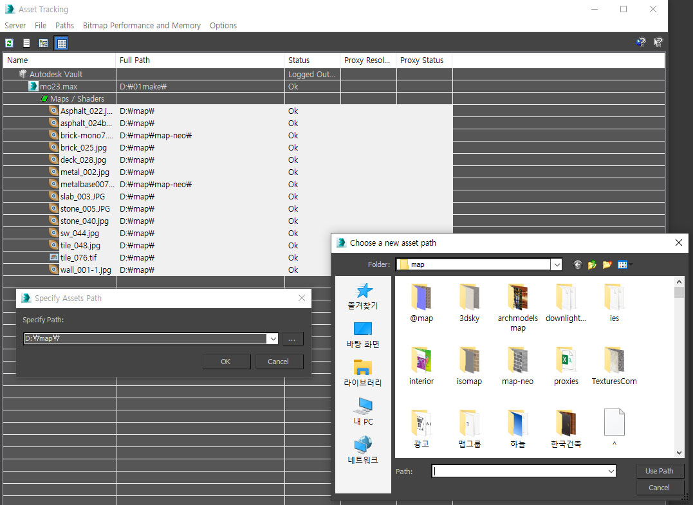This screenshot has width=693, height=505.
Task: Select 라이브러리 libraries shortcut
Action: coord(363,373)
